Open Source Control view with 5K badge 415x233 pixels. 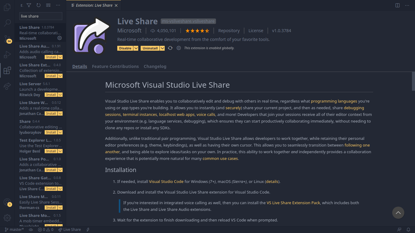[x=7, y=39]
